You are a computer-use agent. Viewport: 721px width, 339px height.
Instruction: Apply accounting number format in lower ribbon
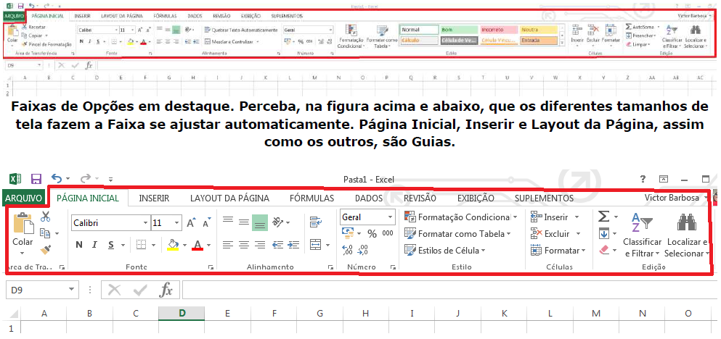point(349,233)
